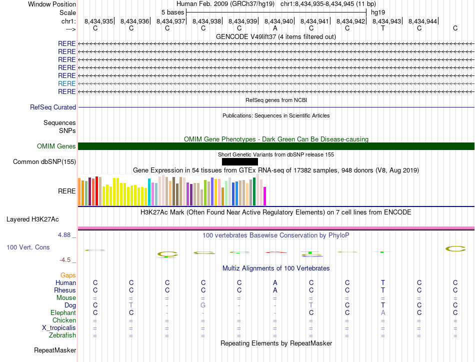
Task: Click the magenta bar in the GTEx chart
Action: pos(265,196)
